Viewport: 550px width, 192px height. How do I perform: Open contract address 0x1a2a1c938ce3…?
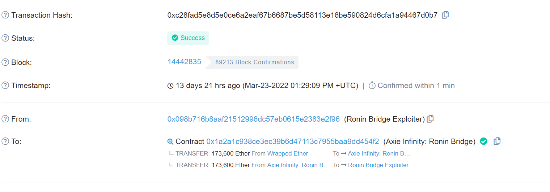[292, 141]
